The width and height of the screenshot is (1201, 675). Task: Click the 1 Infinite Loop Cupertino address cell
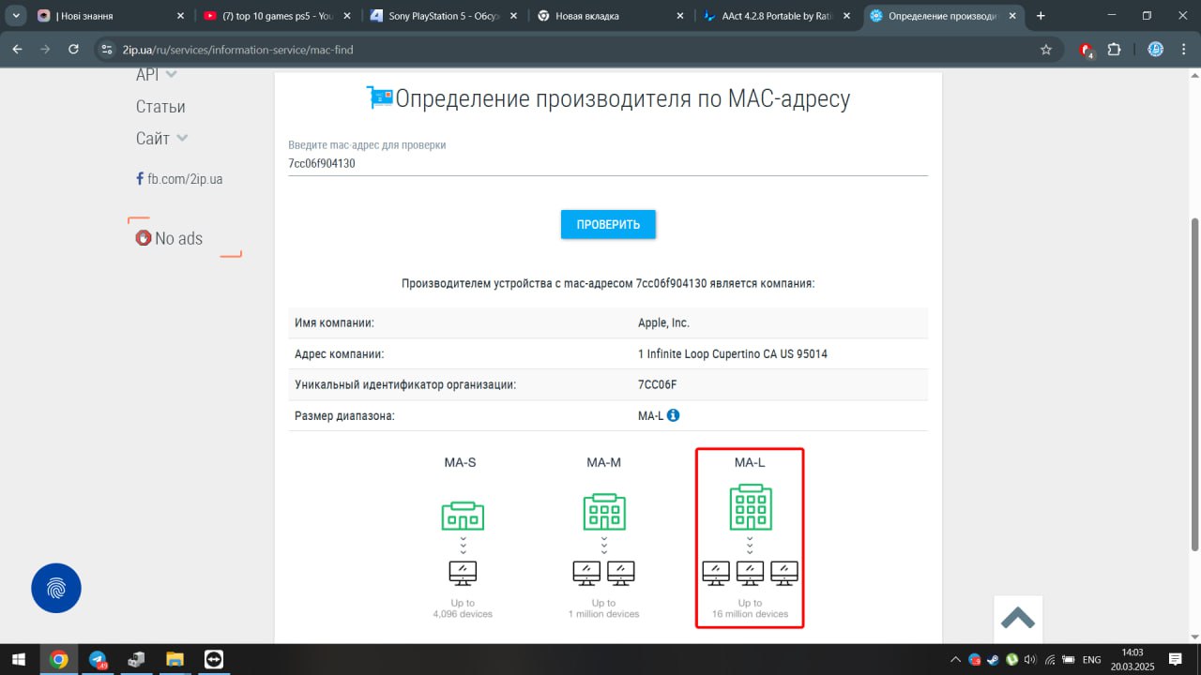point(732,353)
